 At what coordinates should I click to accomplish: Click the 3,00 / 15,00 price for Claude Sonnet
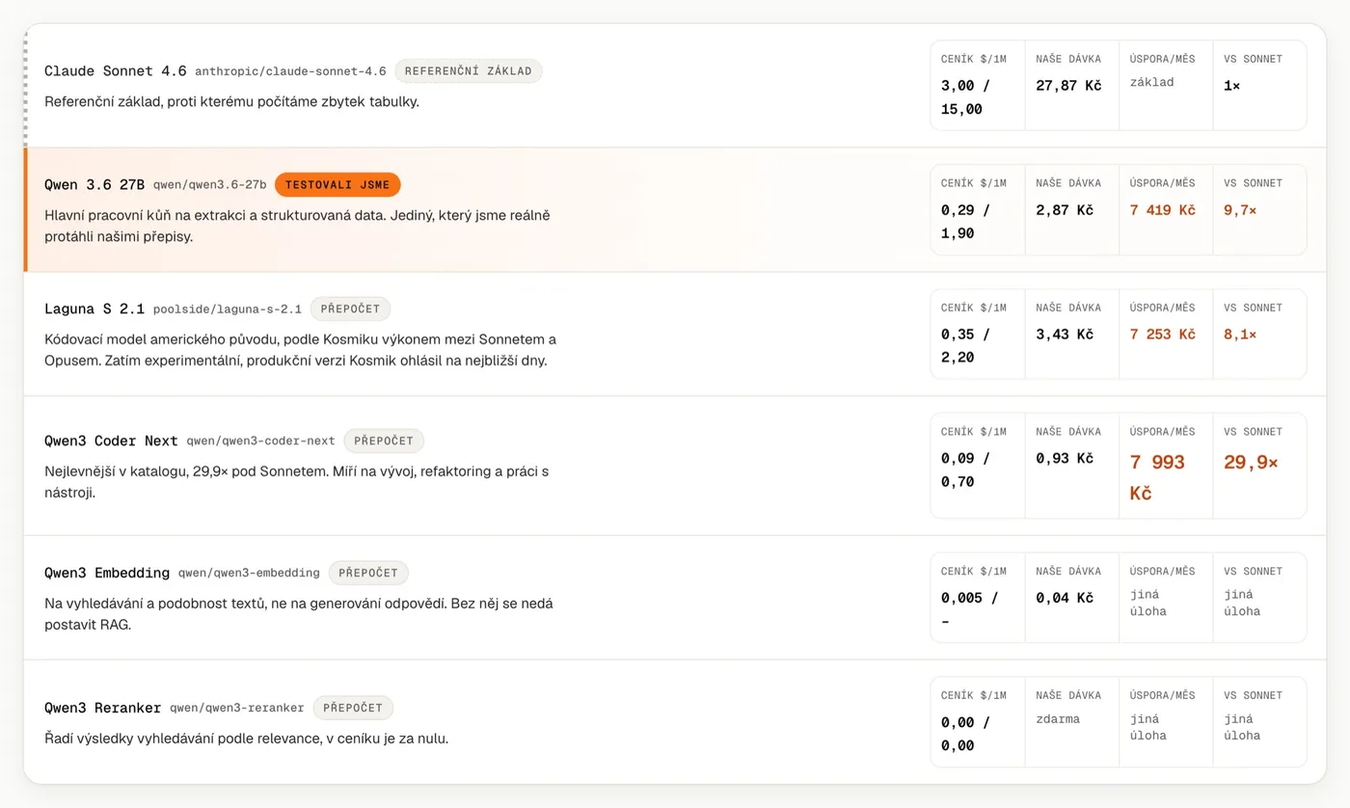point(965,97)
